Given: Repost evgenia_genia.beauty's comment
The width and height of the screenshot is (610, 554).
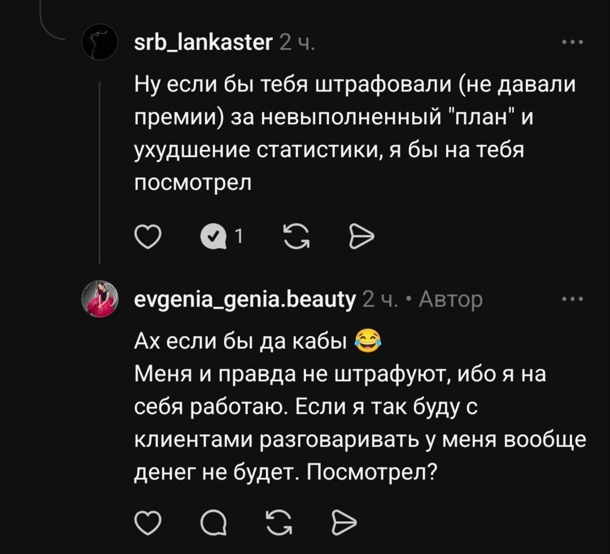Looking at the screenshot, I should point(278,522).
